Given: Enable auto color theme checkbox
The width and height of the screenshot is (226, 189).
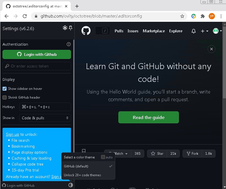Looking at the screenshot, I should [x=103, y=157].
